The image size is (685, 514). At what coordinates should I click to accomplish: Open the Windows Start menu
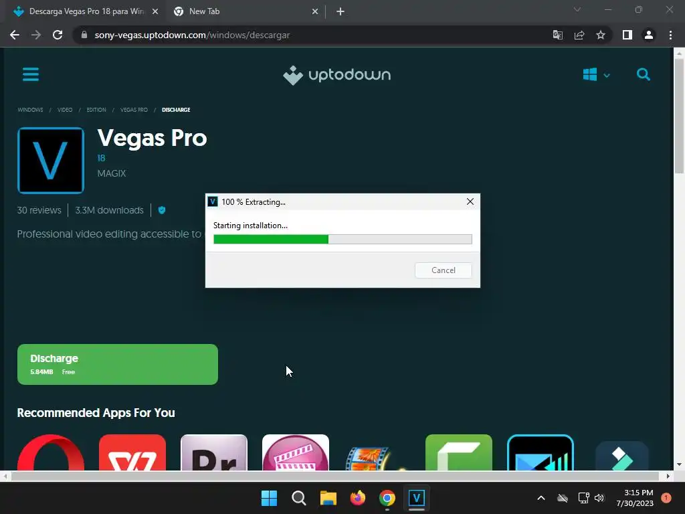pyautogui.click(x=269, y=498)
